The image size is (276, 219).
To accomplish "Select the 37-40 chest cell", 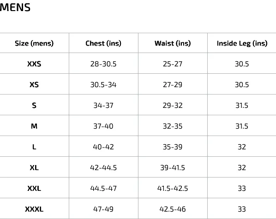I will 103,126.
